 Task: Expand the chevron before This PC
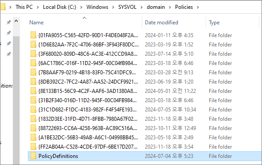click(x=10, y=7)
